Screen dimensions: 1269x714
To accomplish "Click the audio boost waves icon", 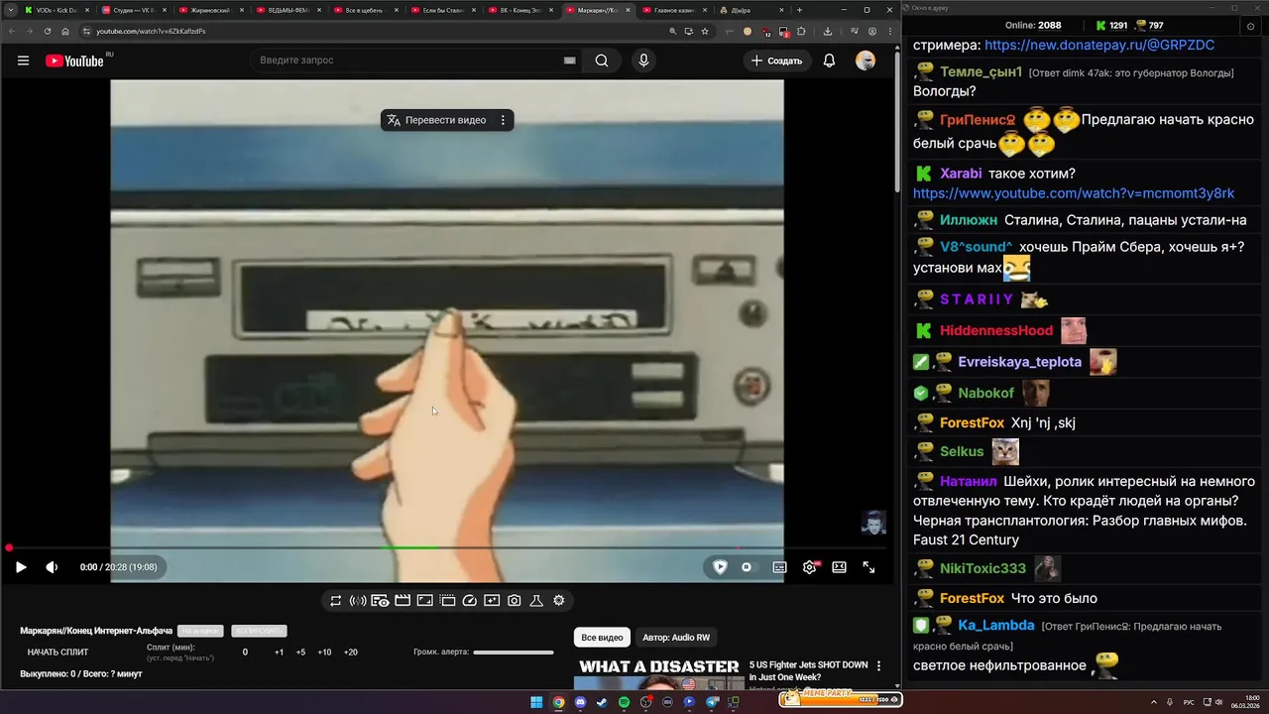I will point(358,601).
